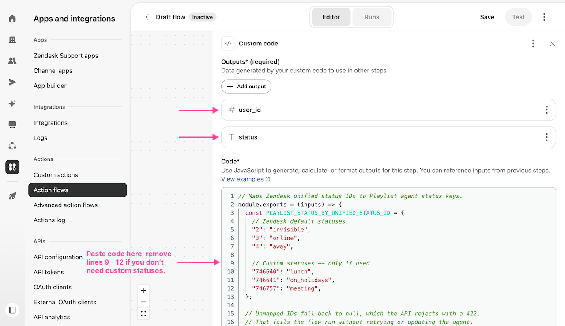Open the View examples link
The width and height of the screenshot is (565, 326).
pos(245,179)
